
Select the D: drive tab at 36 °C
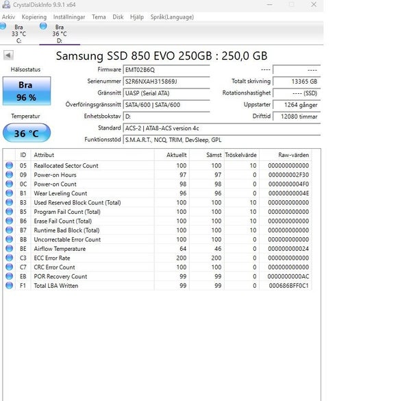point(60,34)
